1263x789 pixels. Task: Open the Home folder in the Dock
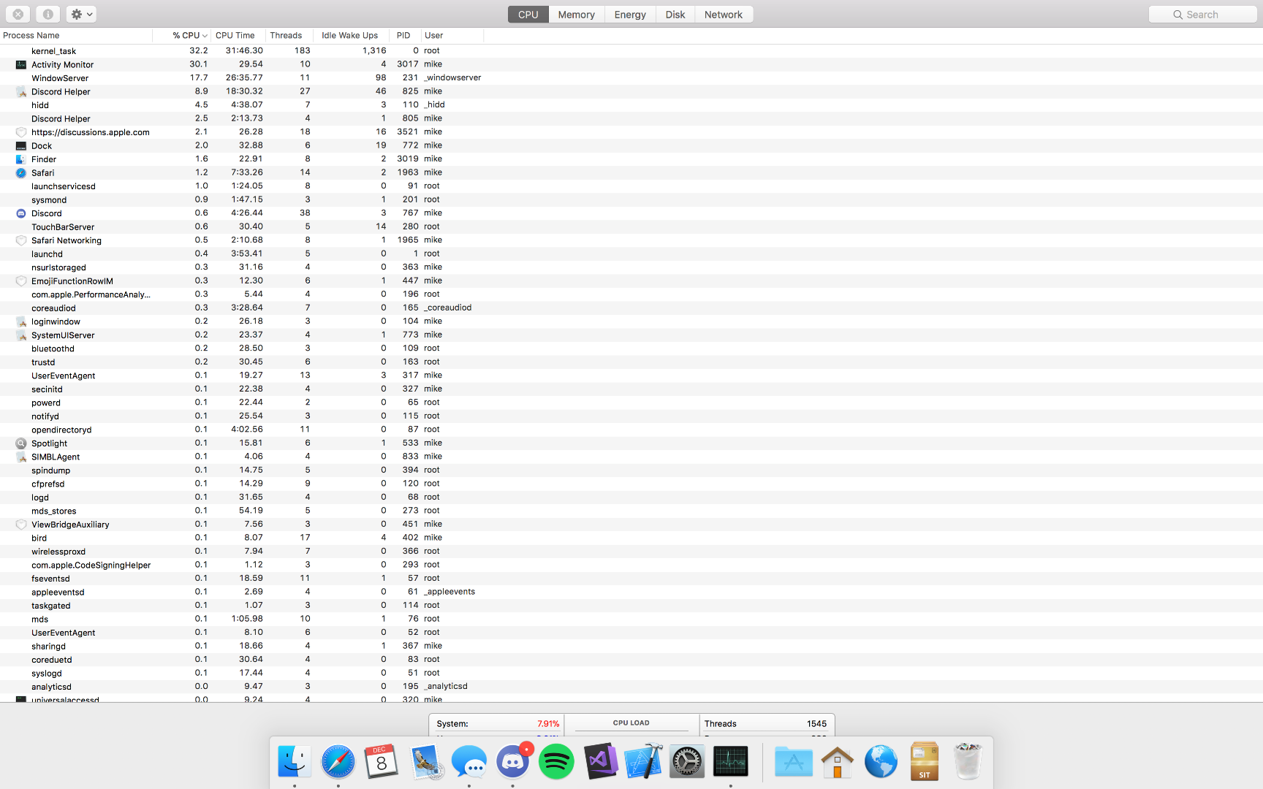(x=838, y=762)
